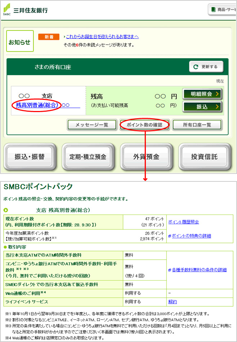Click the 明細照会 button
This screenshot has width=237, height=342.
(202, 94)
